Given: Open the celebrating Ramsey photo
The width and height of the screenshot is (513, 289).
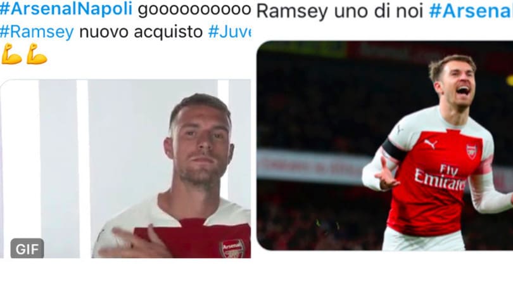Looking at the screenshot, I should pyautogui.click(x=385, y=145).
